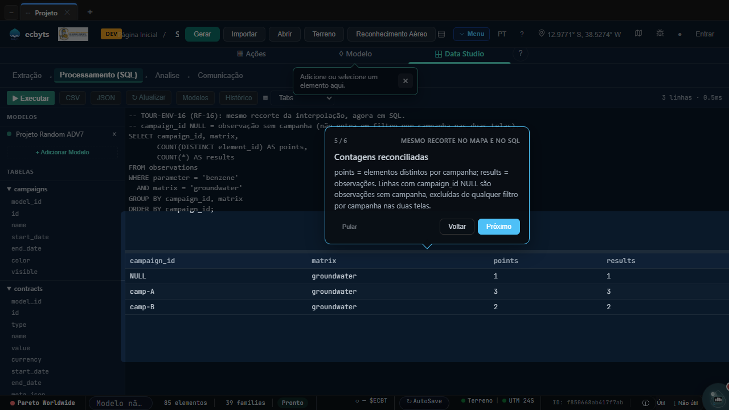Skip the tour with Pular
Image resolution: width=729 pixels, height=410 pixels.
(350, 227)
